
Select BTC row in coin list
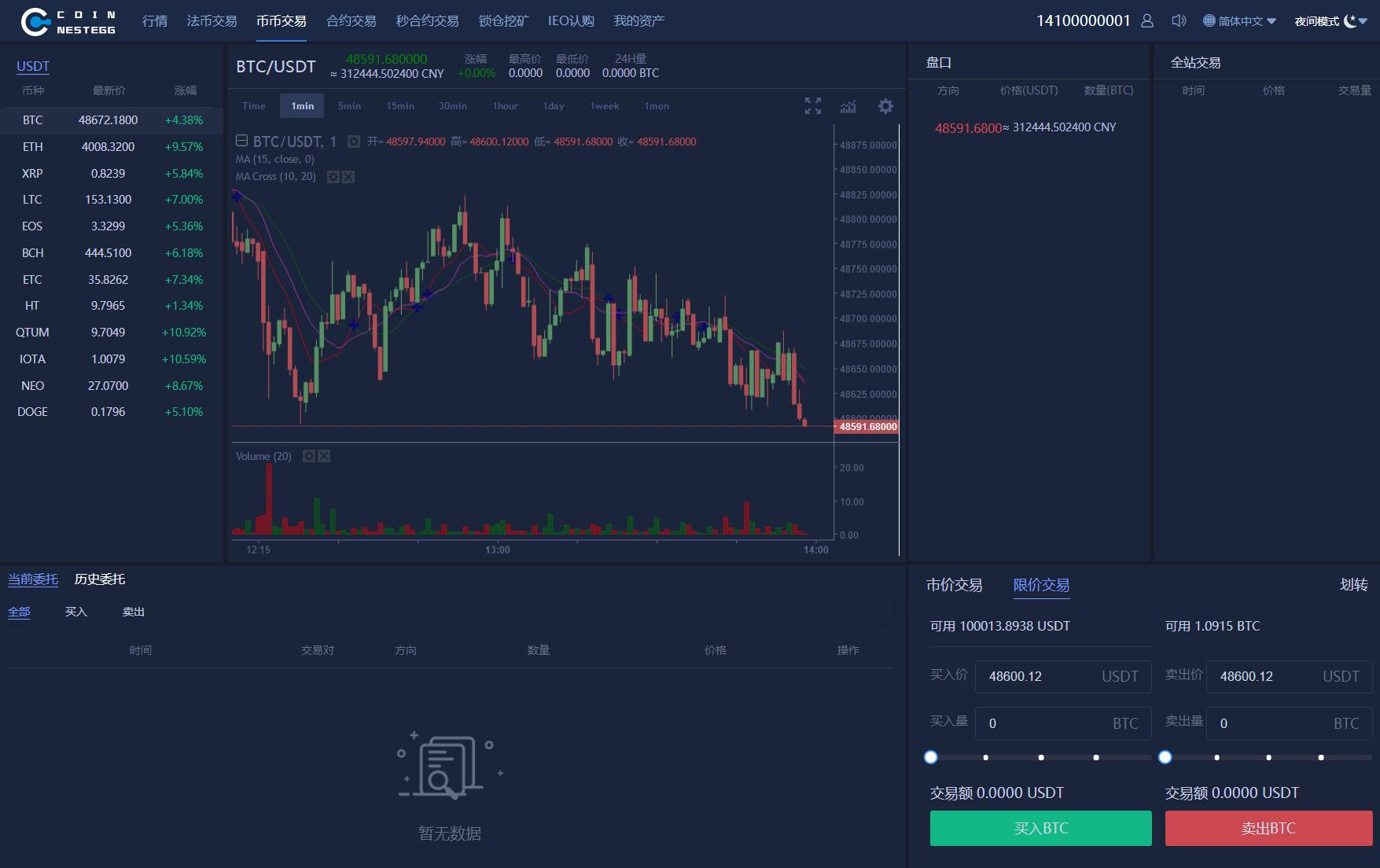coord(112,120)
